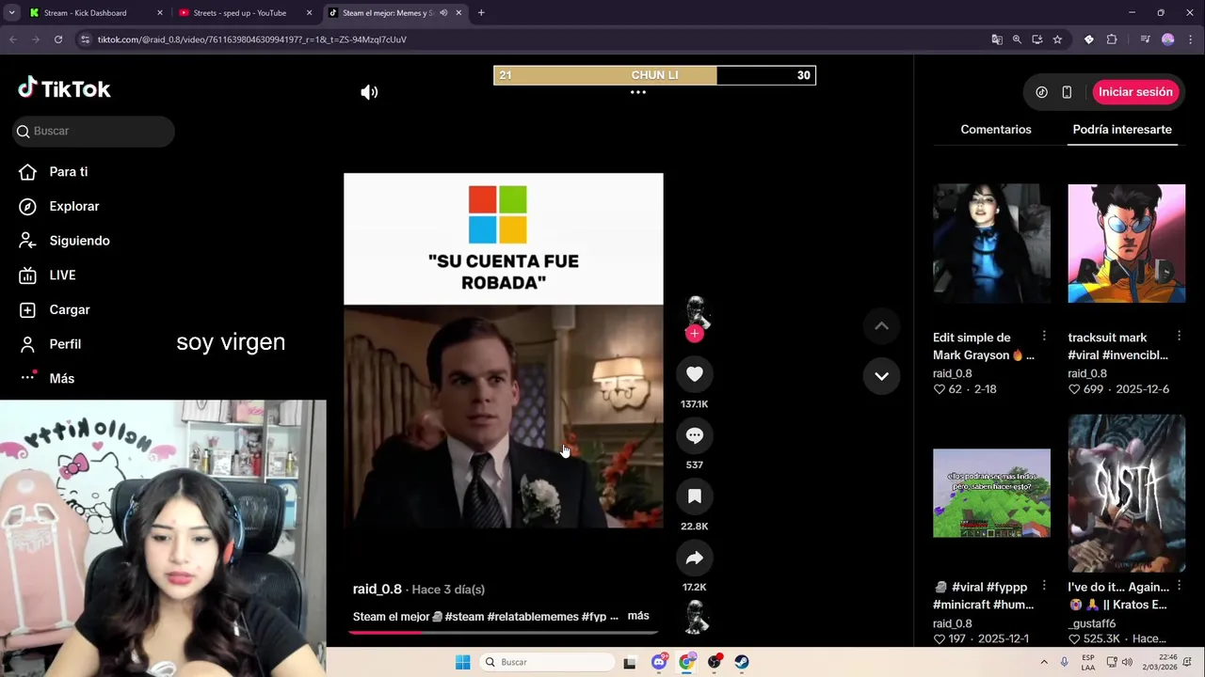Screen dimensions: 1205x677
Task: Open the sound disc icon below share
Action: pyautogui.click(x=695, y=618)
